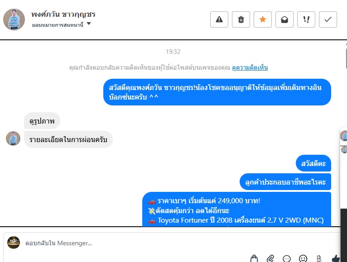Send a thumbs up like

coord(336,258)
